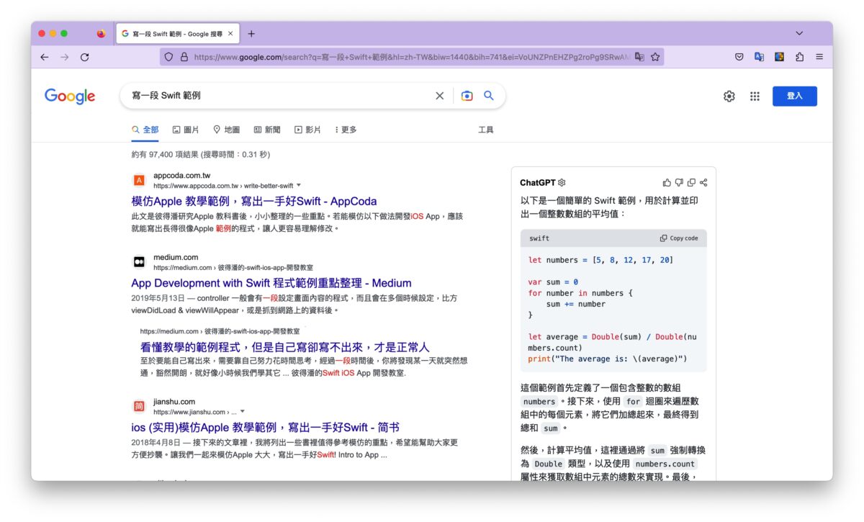Image resolution: width=864 pixels, height=522 pixels.
Task: Click Copy code in the swift block
Action: (679, 238)
